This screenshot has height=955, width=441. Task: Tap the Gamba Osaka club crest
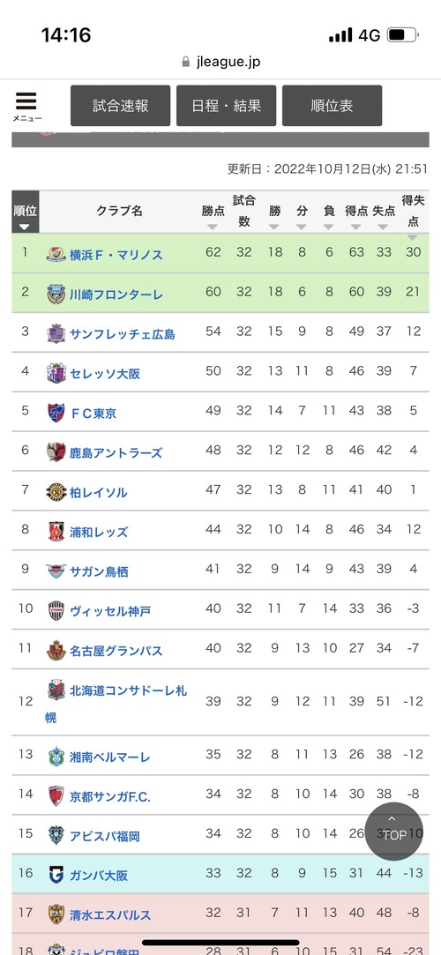click(x=56, y=876)
